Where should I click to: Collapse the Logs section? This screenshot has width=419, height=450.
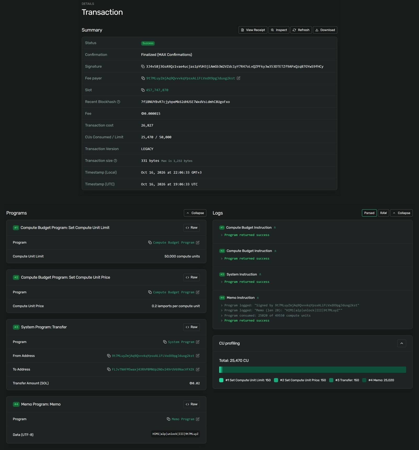click(401, 213)
